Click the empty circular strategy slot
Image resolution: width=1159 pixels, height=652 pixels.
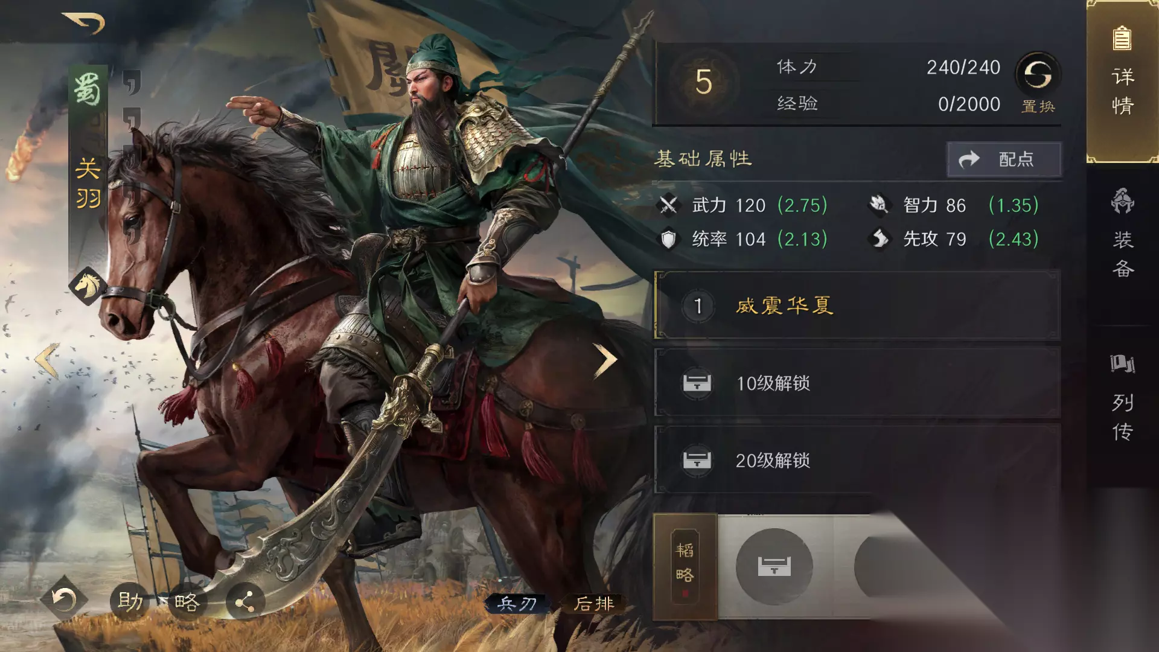[x=774, y=566]
